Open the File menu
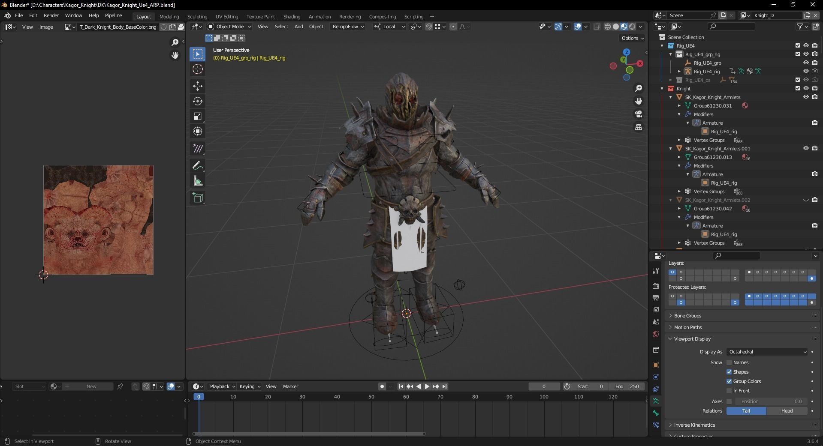 (x=19, y=15)
